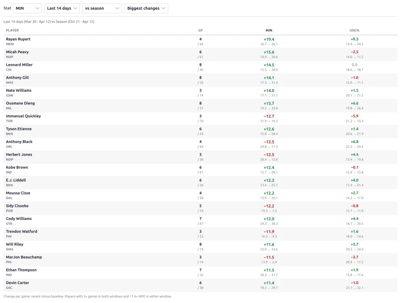The height and width of the screenshot is (303, 401).
Task: Click the −5.9 USG% change value
Action: (x=354, y=116)
